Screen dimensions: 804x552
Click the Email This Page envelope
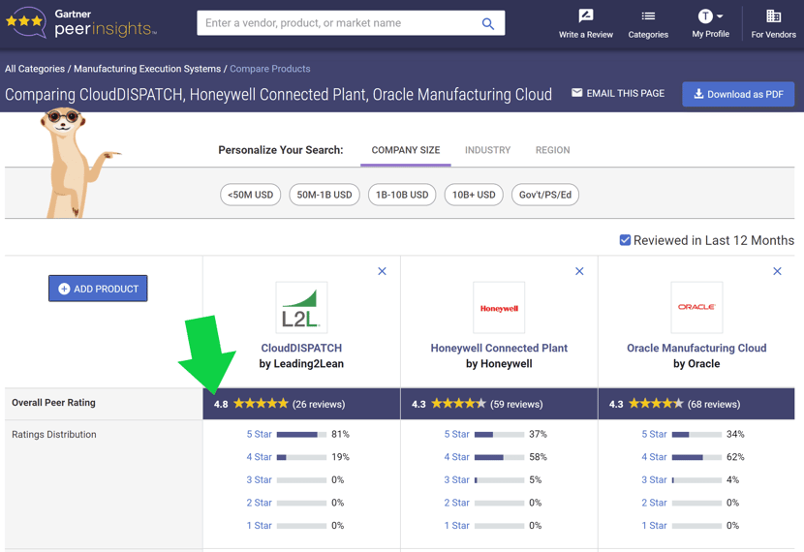click(x=577, y=93)
